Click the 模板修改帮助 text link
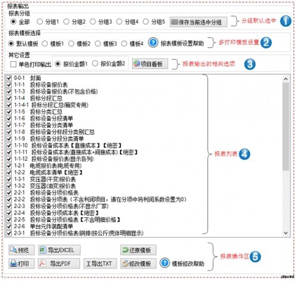The width and height of the screenshot is (297, 281). click(x=188, y=264)
